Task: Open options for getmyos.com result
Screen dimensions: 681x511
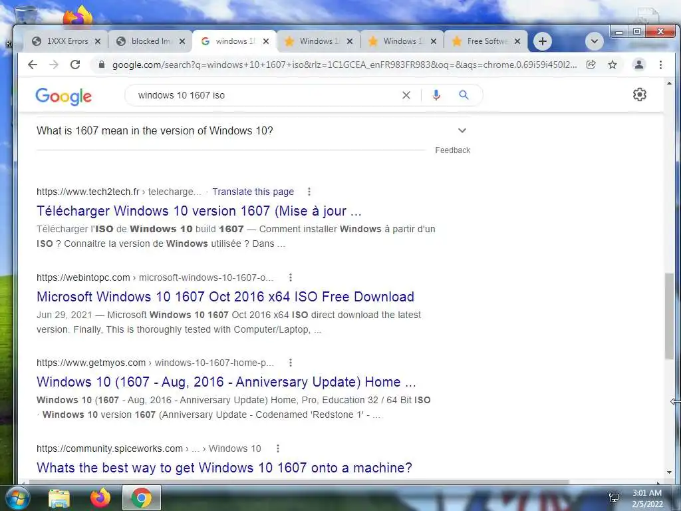Action: [291, 363]
